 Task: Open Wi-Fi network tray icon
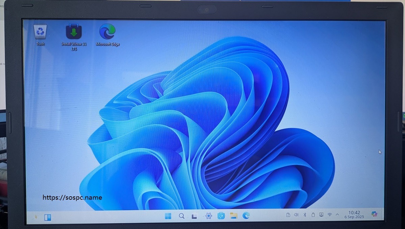330,215
